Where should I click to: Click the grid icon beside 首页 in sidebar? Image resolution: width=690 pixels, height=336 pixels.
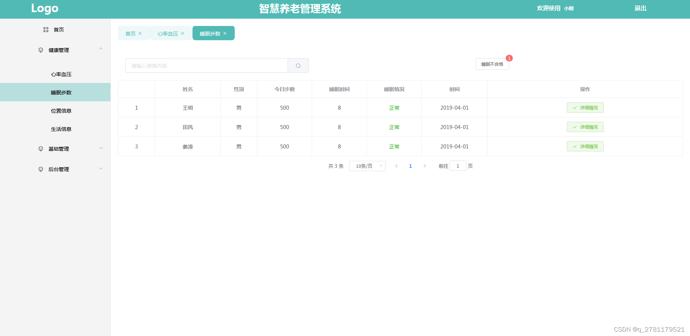[46, 30]
